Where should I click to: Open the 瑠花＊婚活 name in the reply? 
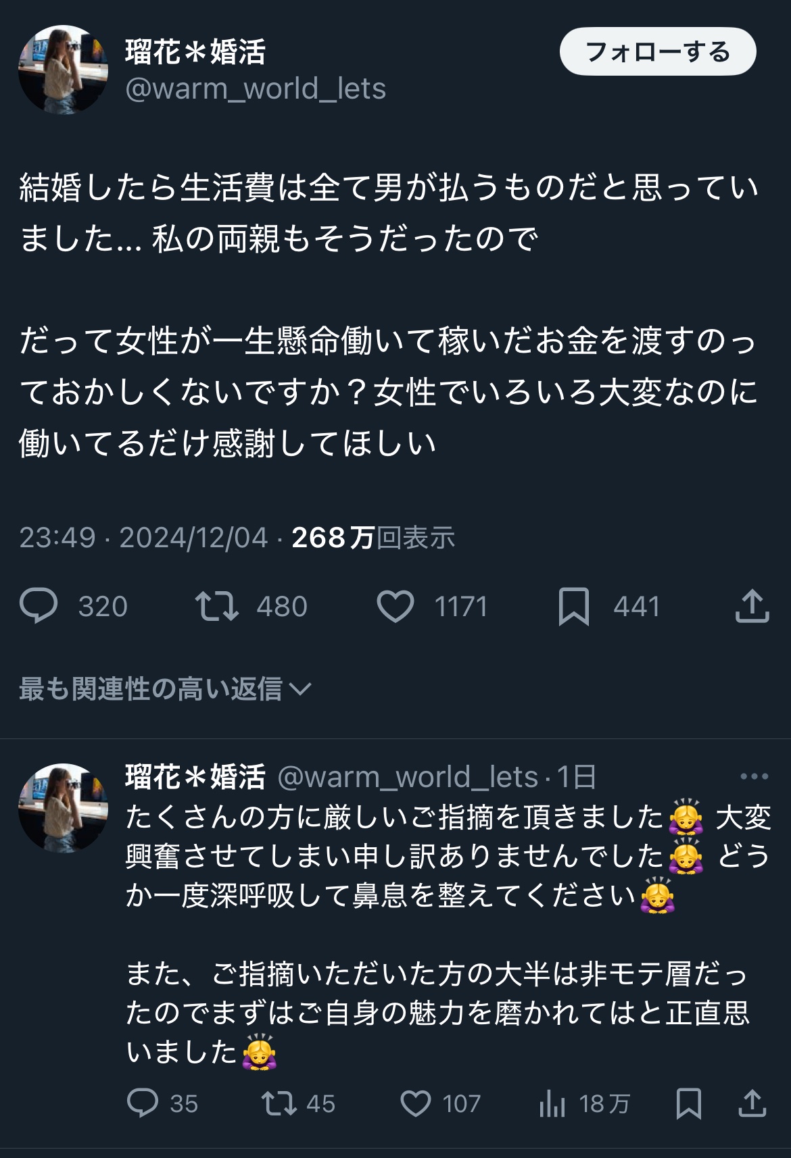click(x=195, y=776)
